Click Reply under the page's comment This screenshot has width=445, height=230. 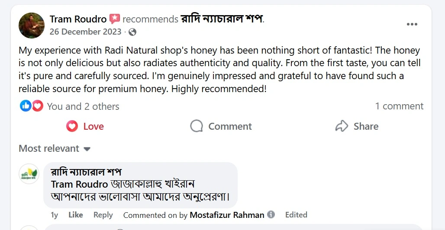click(103, 214)
